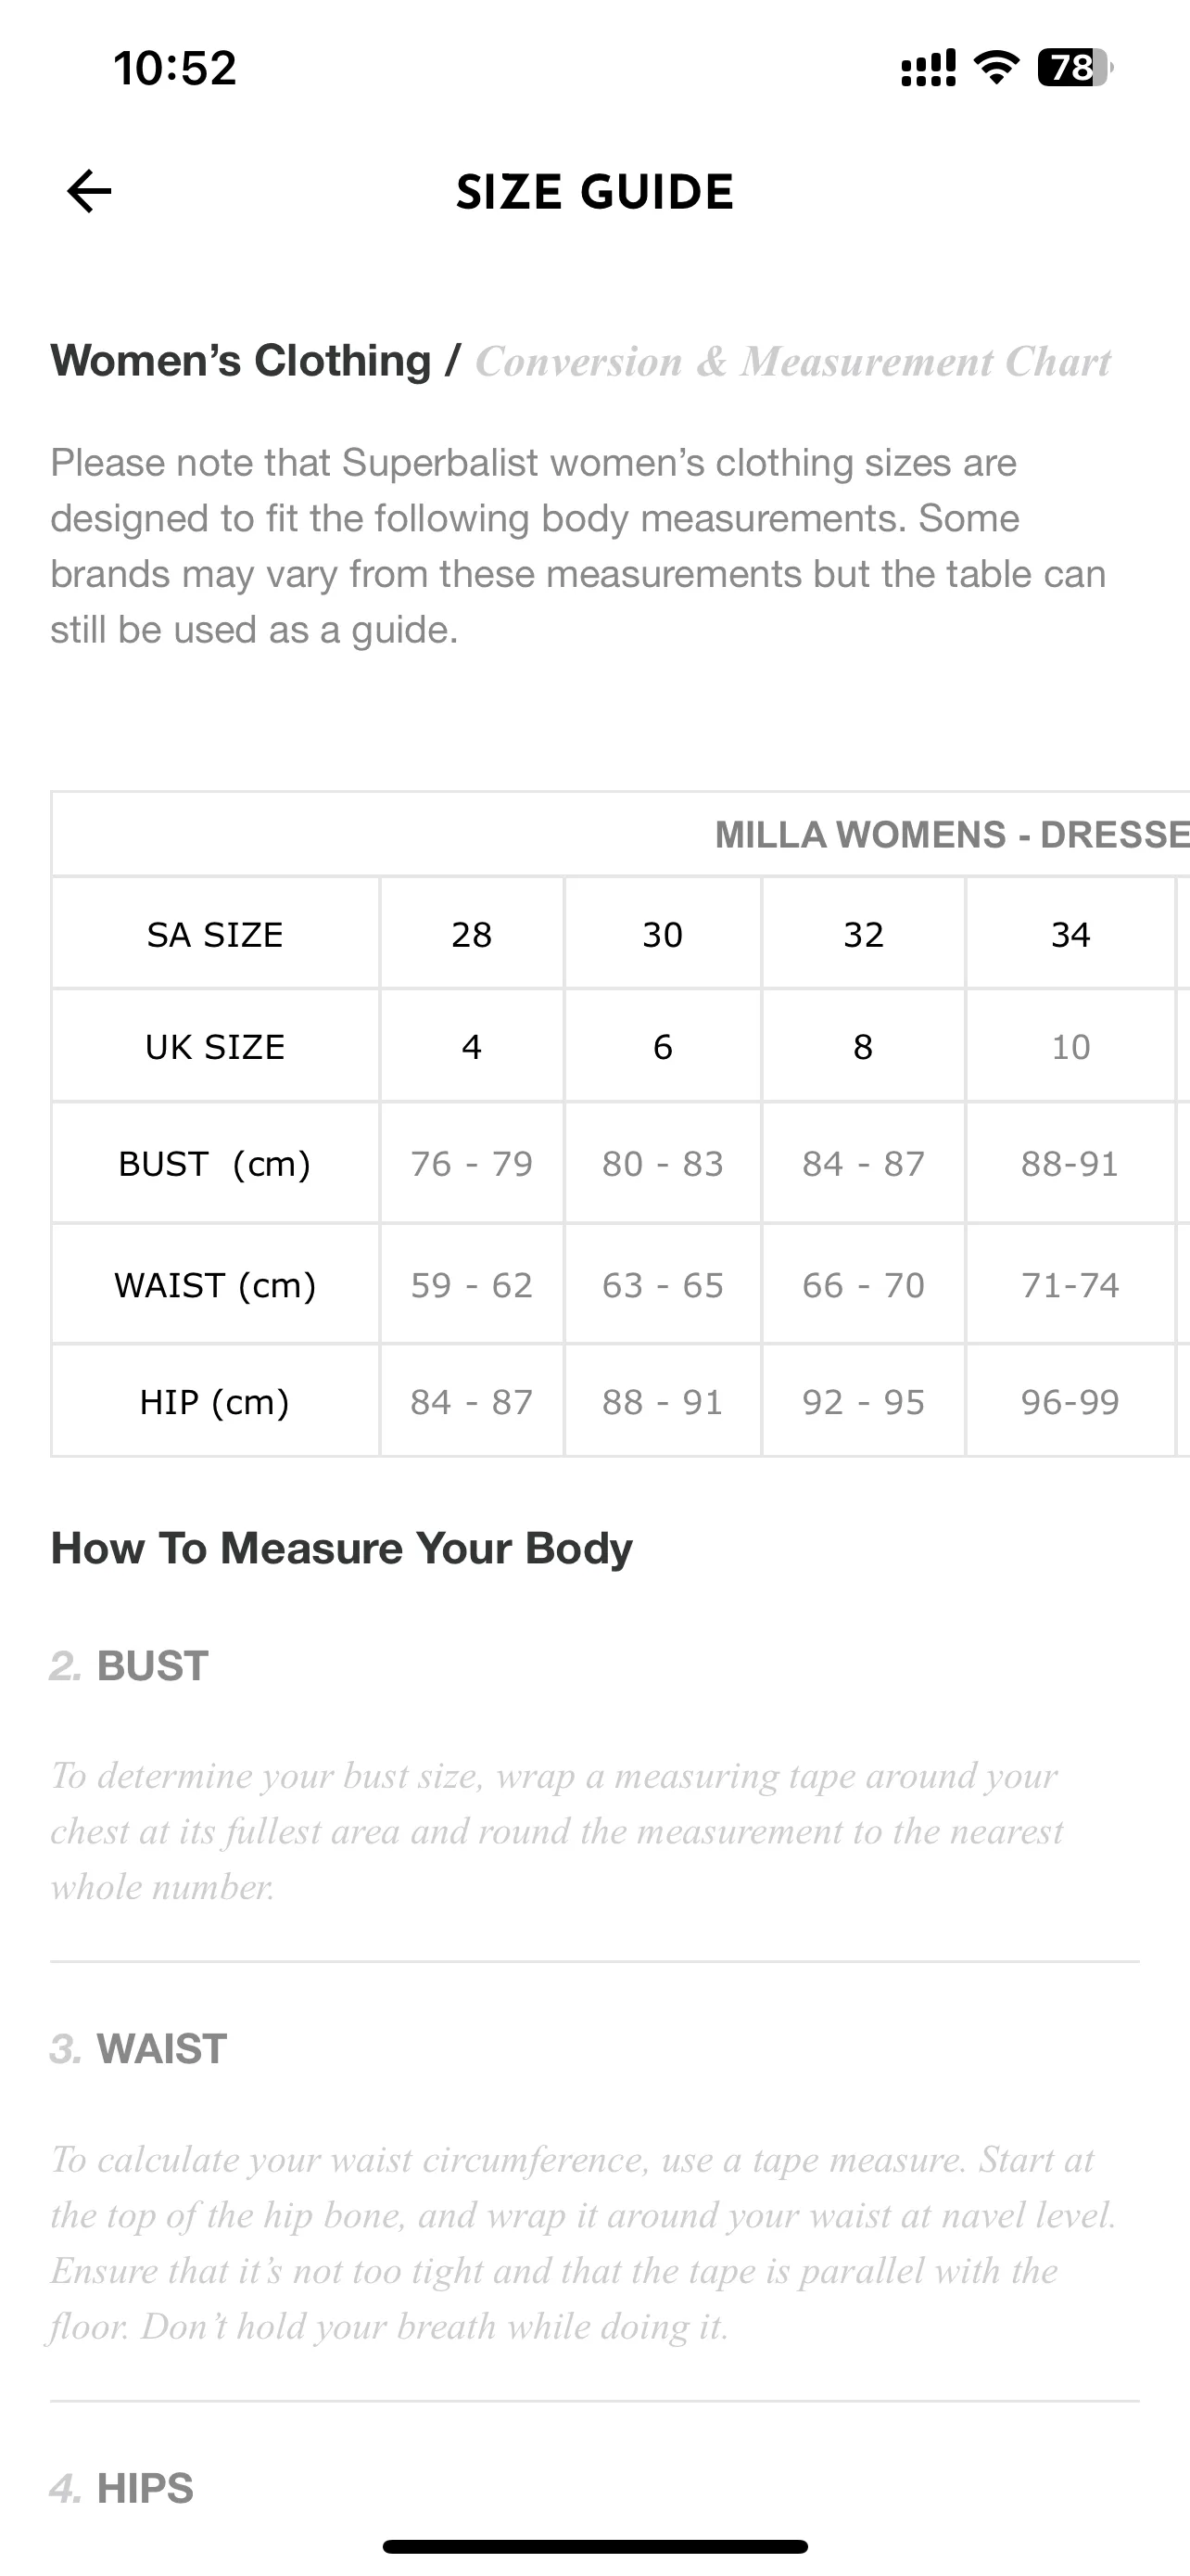The image size is (1190, 2576).
Task: Open the 3. WAIST measuring section
Action: pos(139,2049)
